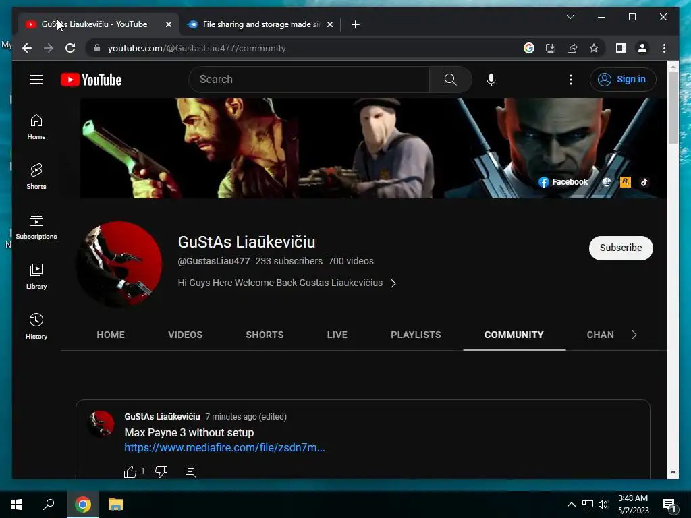Click the Rockstar icon on banner
The image size is (691, 518).
click(x=626, y=182)
